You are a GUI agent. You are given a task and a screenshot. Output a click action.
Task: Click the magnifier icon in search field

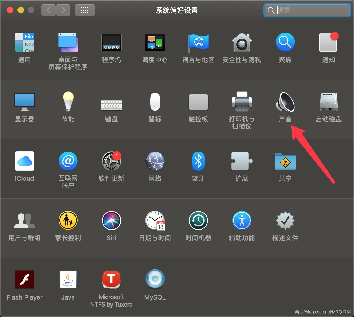coord(271,10)
